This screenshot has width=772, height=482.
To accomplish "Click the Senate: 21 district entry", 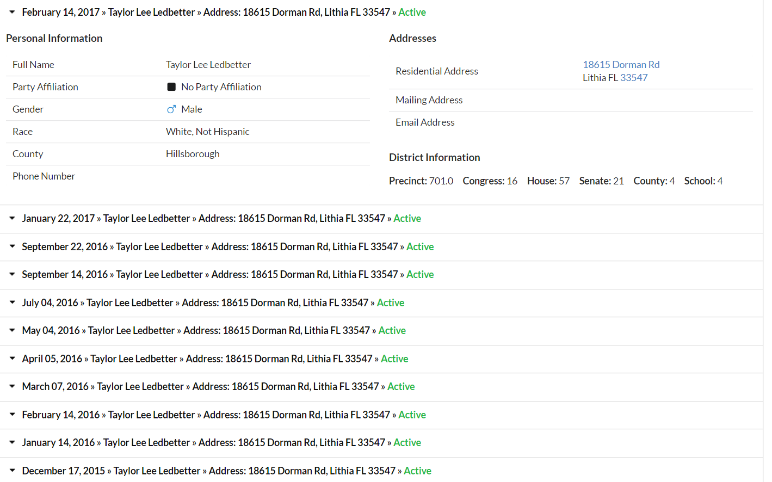I will [x=602, y=181].
